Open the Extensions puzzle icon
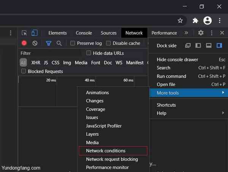The width and height of the screenshot is (228, 172). [x=195, y=21]
